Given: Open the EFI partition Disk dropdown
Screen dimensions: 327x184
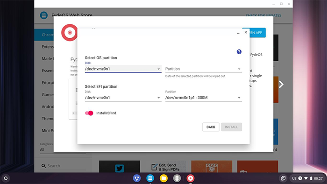Looking at the screenshot, I should (123, 98).
